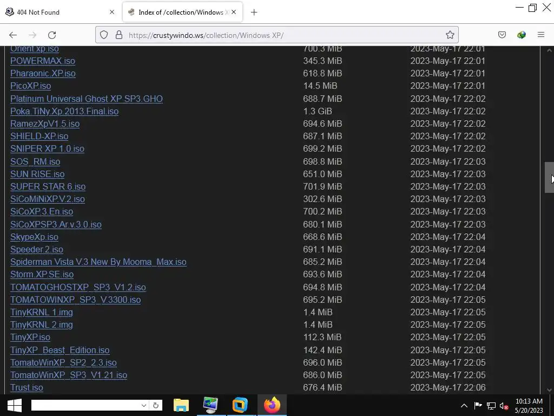Screen dimensions: 554x416
Task: Open Poka.TiNy.Xp.2013.Final.iso link
Action: (64, 111)
